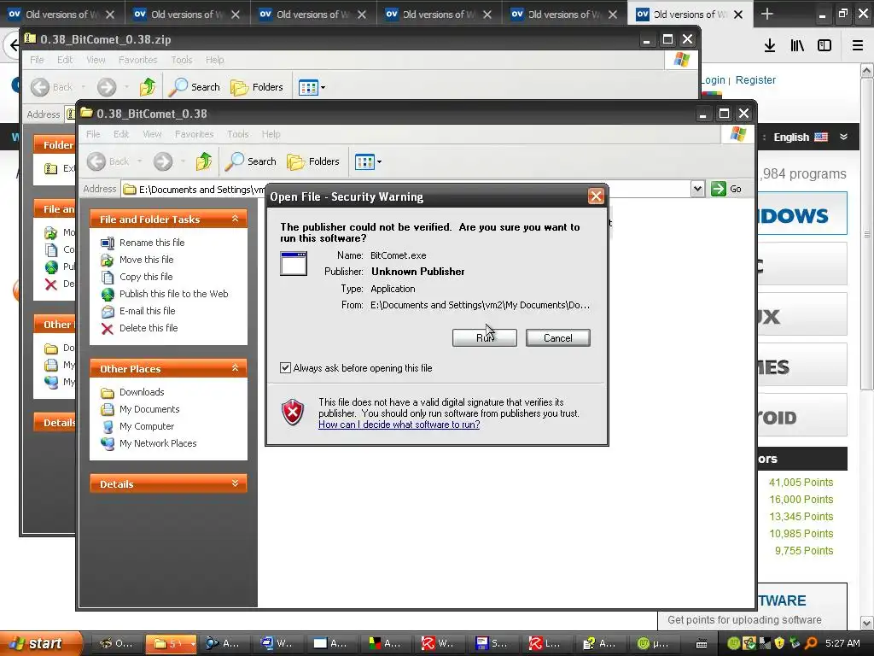
Task: Open Edit menu in 0.38_BitComet_0.38 window
Action: pyautogui.click(x=121, y=134)
